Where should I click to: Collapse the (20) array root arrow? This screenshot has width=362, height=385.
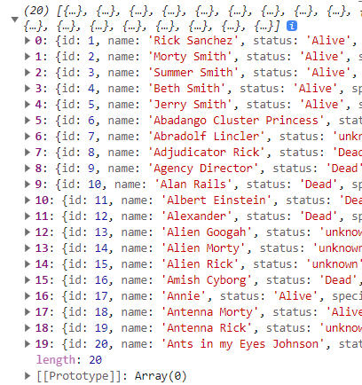point(14,20)
